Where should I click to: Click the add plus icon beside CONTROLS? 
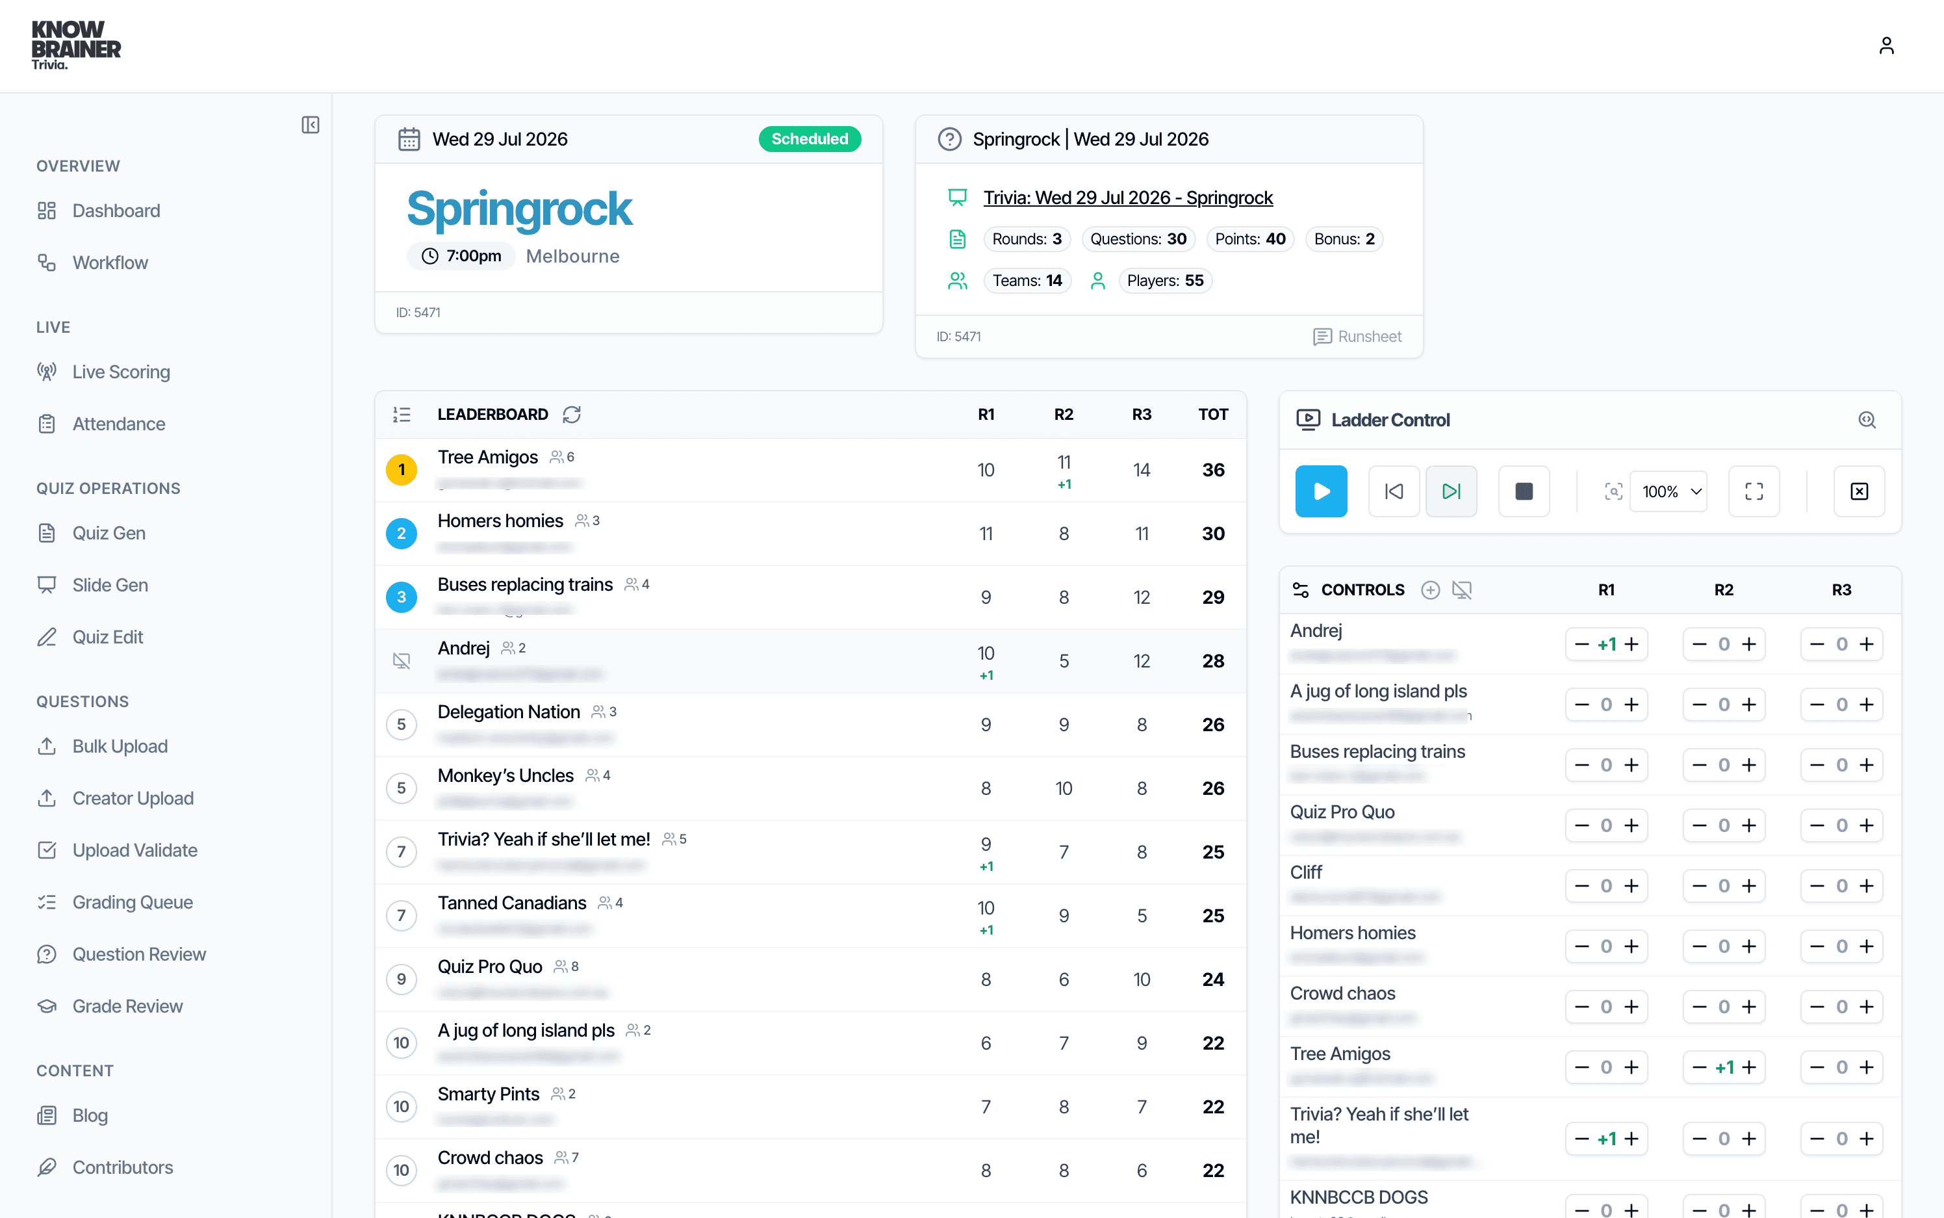tap(1430, 590)
